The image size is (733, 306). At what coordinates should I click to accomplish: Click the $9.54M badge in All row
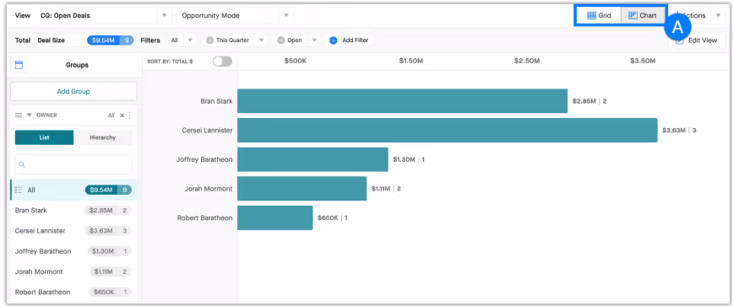pyautogui.click(x=108, y=190)
